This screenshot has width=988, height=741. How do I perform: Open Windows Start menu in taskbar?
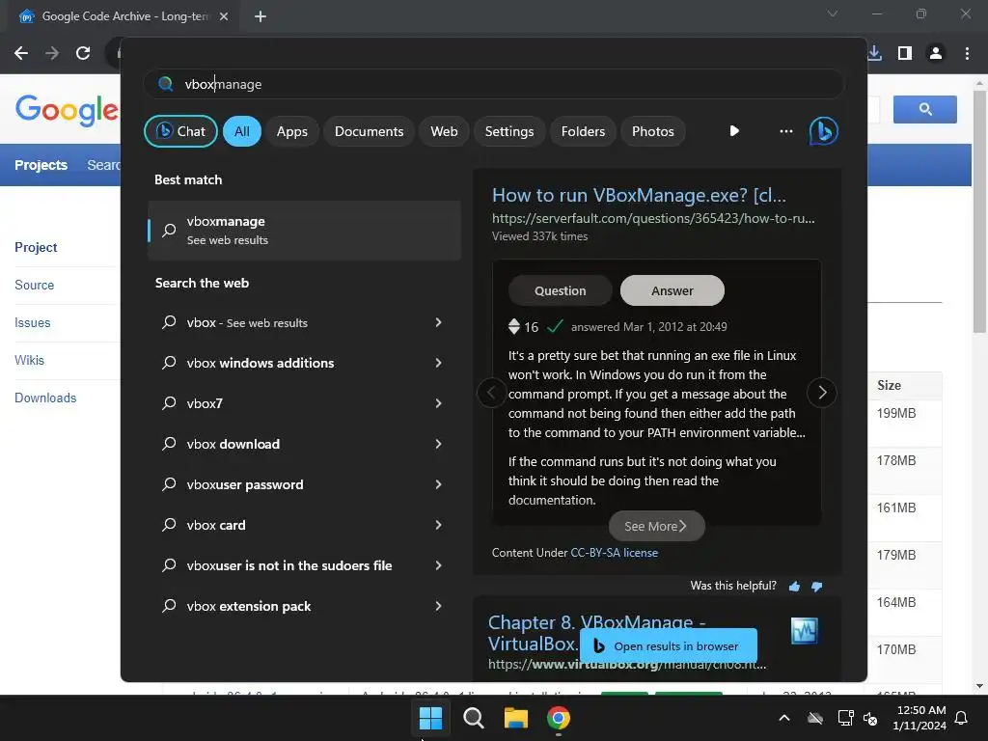coord(431,718)
